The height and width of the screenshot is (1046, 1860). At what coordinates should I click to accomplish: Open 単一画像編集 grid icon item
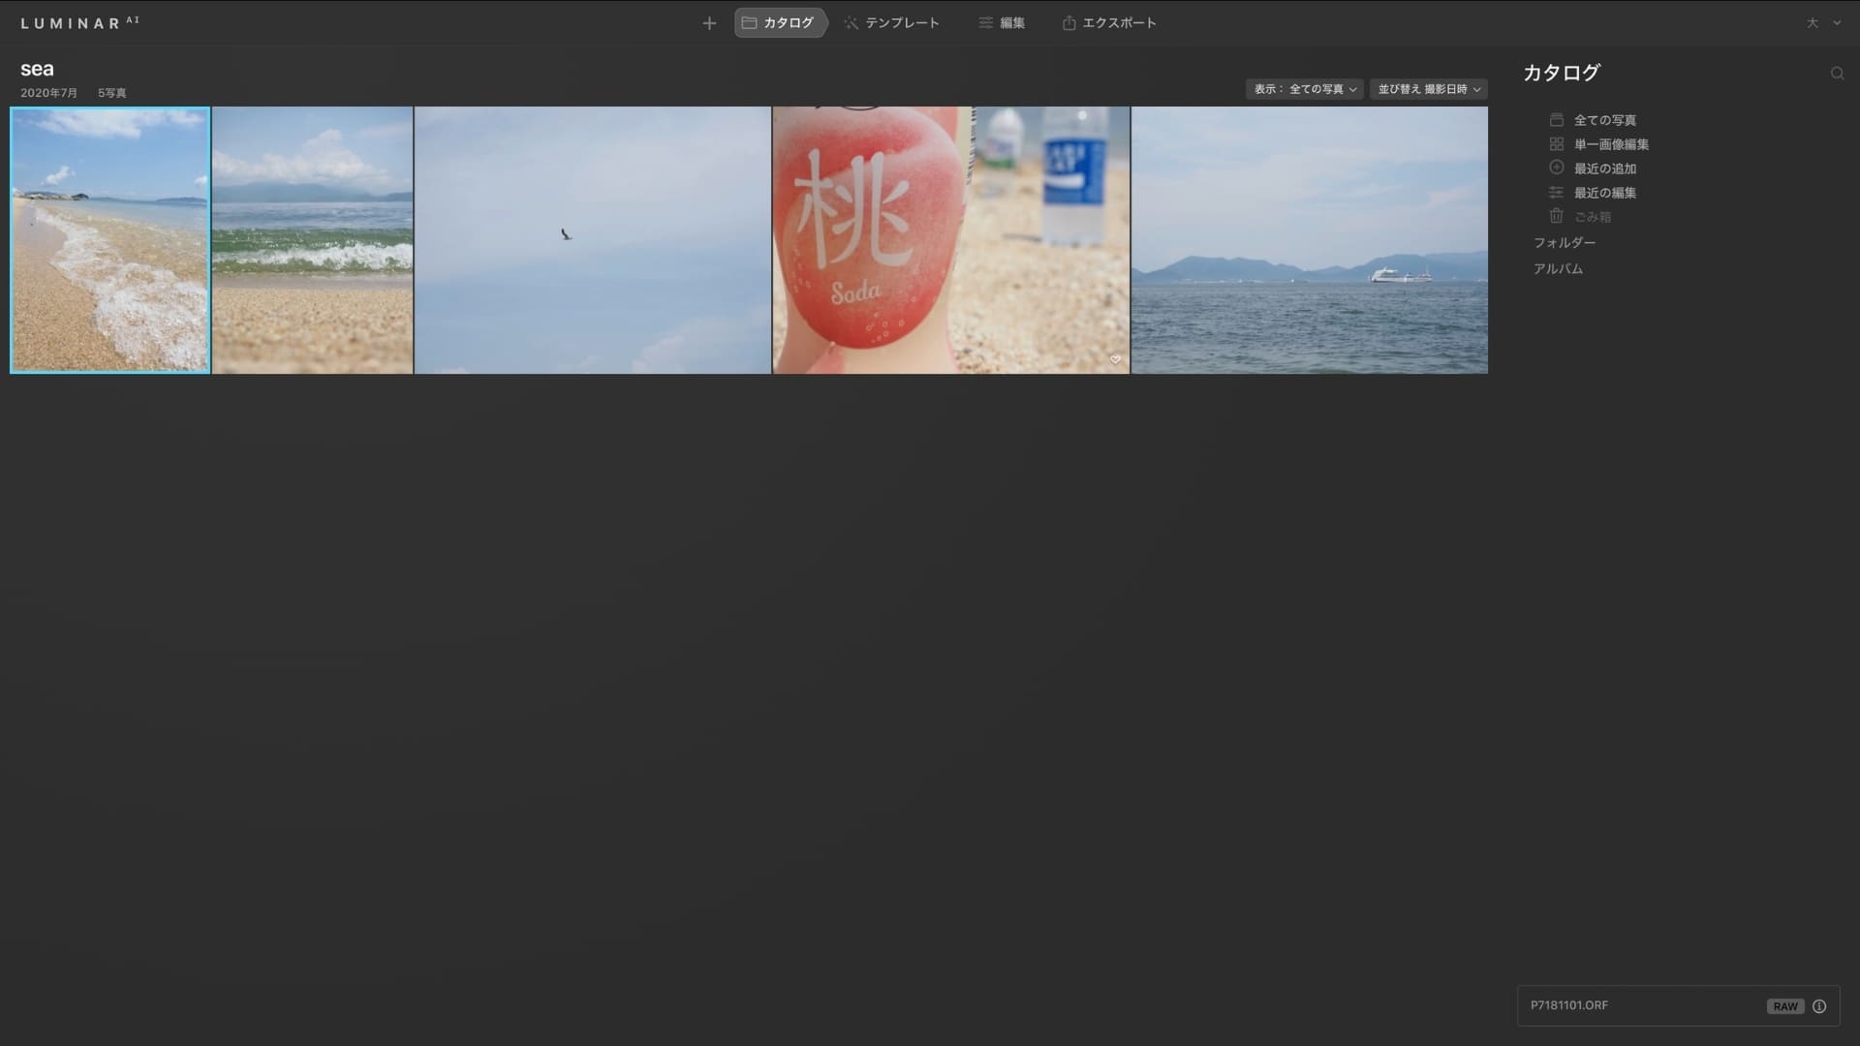coord(1610,144)
